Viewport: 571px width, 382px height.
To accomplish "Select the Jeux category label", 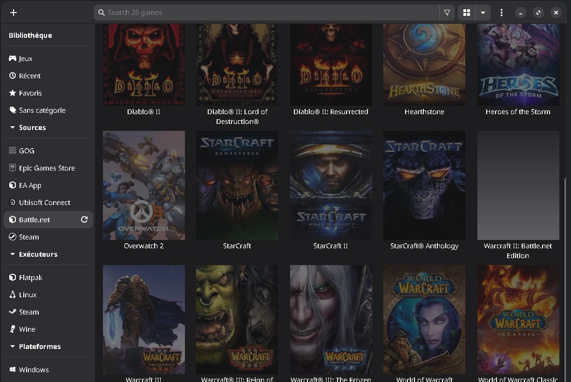I will 26,59.
